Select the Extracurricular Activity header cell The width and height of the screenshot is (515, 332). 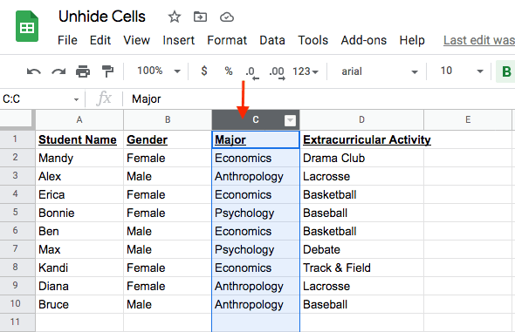coord(361,139)
